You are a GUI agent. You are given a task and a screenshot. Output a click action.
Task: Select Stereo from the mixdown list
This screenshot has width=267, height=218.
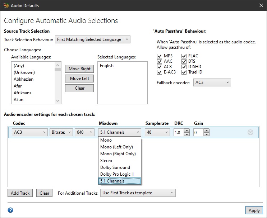click(106, 161)
